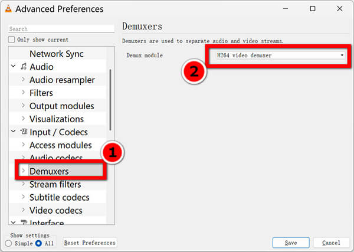The height and width of the screenshot is (252, 354).
Task: Click the Audio music note icon
Action: point(24,67)
